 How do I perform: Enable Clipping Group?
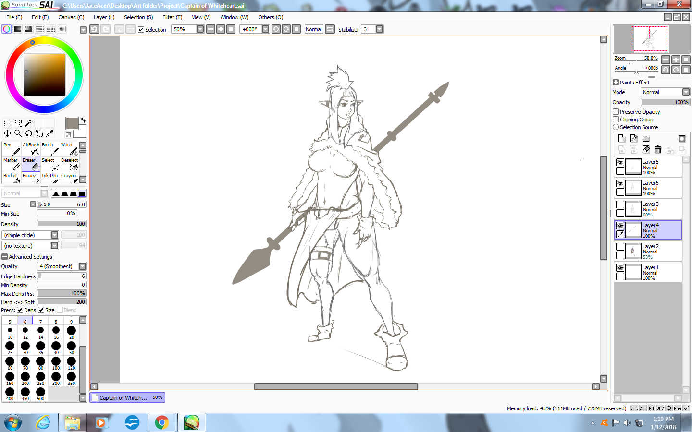[616, 120]
